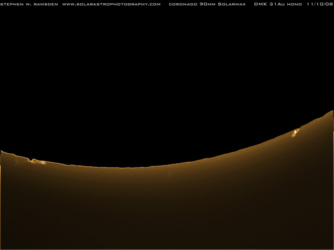Click the 'DMK 31AU MONO' text
The width and height of the screenshot is (334, 250).
(278, 4)
